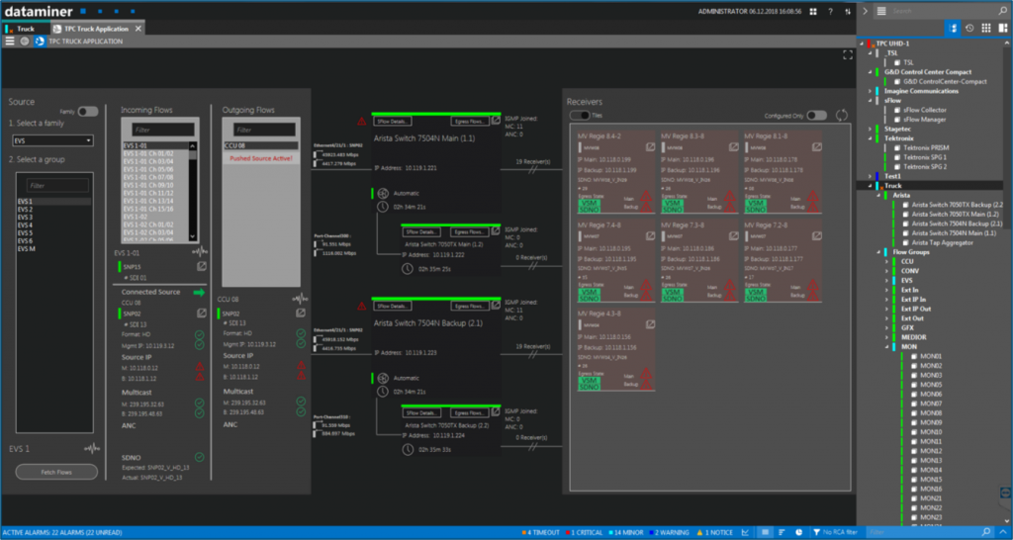Select Arista Tap Aggregator in tree
Image resolution: width=1013 pixels, height=540 pixels.
click(x=943, y=242)
